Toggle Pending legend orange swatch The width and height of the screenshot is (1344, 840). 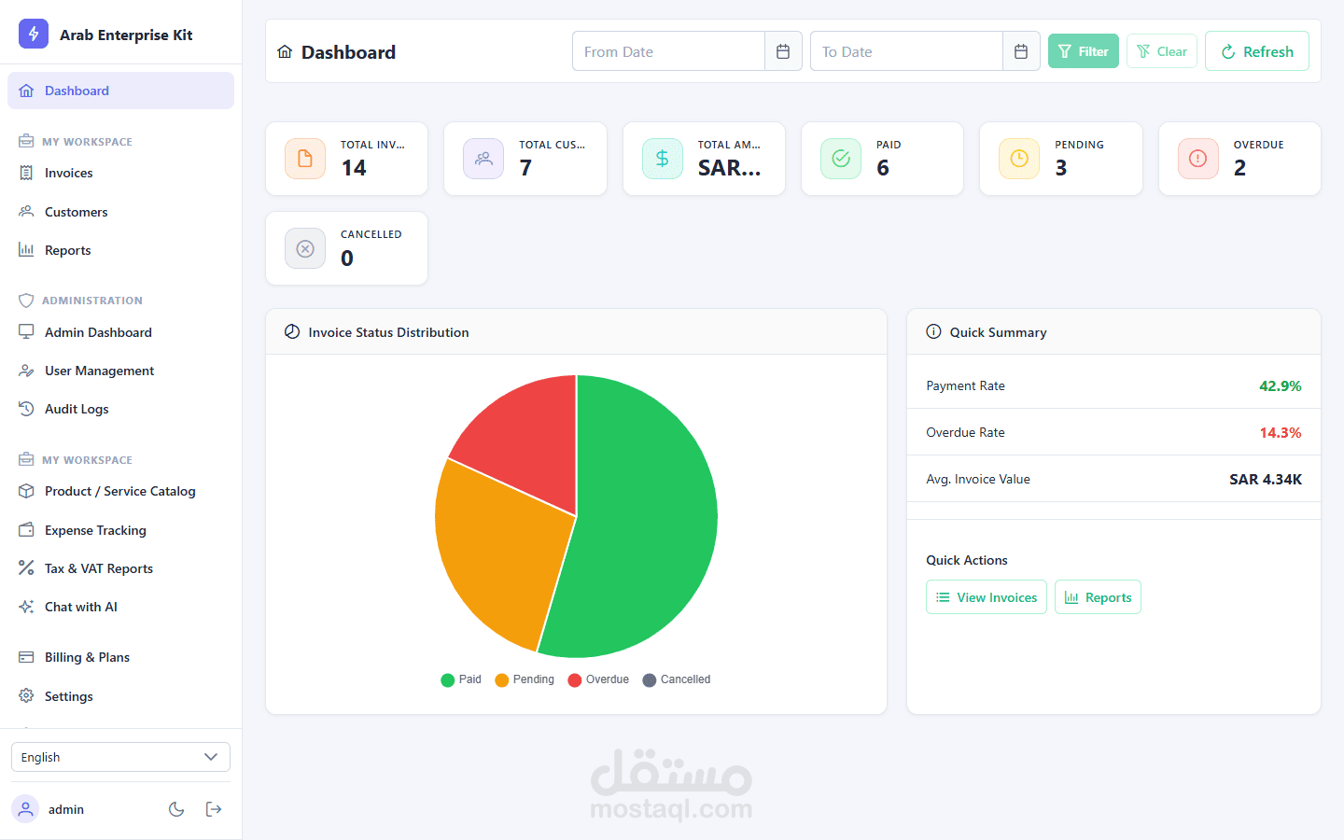[502, 679]
